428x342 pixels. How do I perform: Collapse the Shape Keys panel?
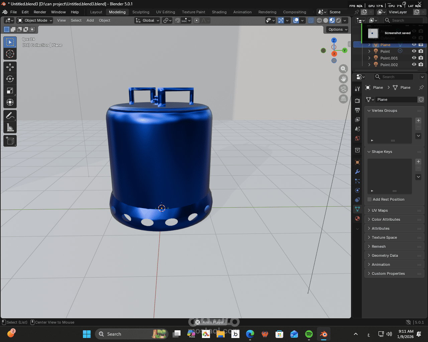click(394, 152)
